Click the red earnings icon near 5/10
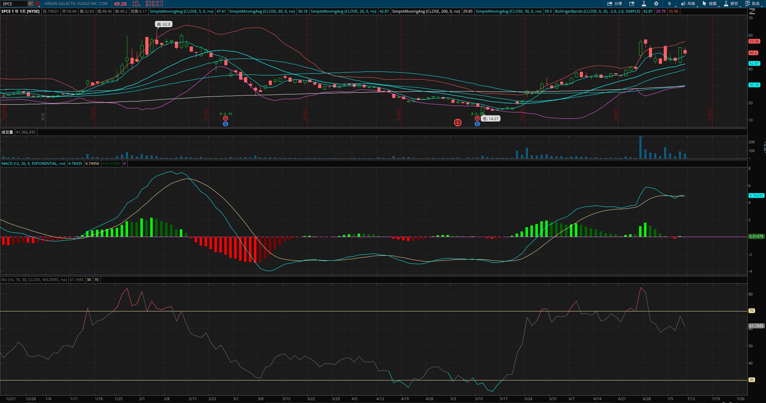Screen dimensions: 766x403 (477, 118)
